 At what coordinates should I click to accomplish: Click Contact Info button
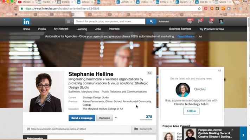click(143, 129)
